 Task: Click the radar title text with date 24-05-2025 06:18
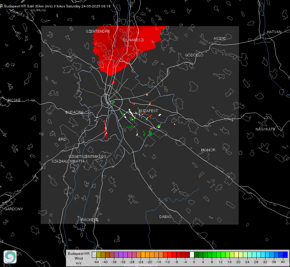point(57,6)
